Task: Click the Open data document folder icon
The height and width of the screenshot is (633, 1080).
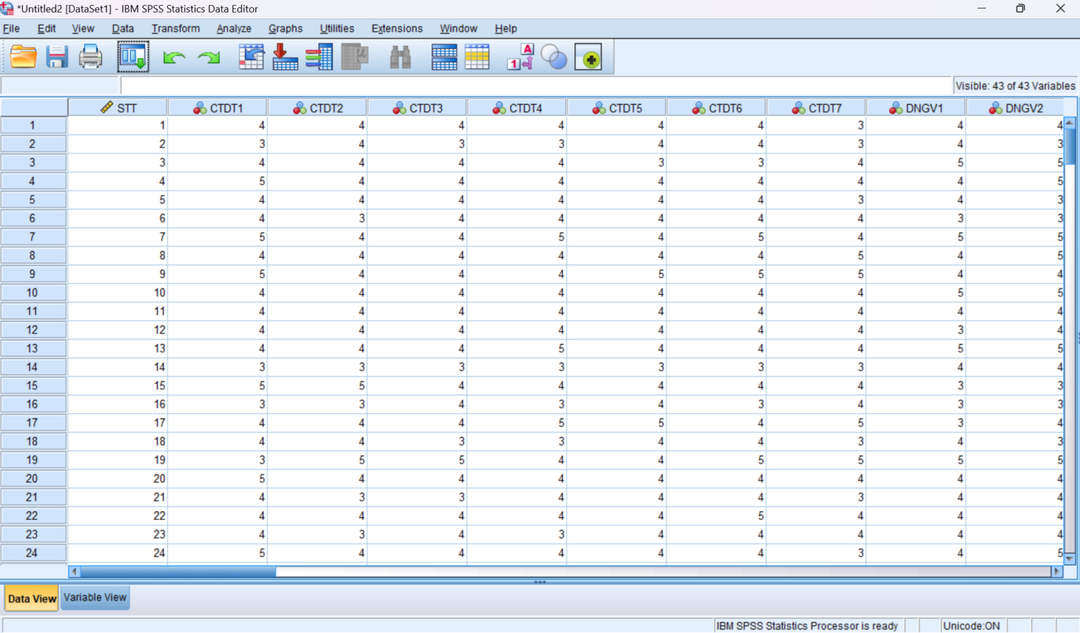Action: tap(23, 57)
